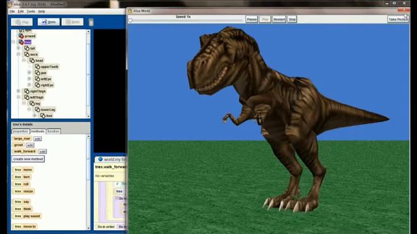
Task: Restart the Alice World animation
Action: (280, 19)
